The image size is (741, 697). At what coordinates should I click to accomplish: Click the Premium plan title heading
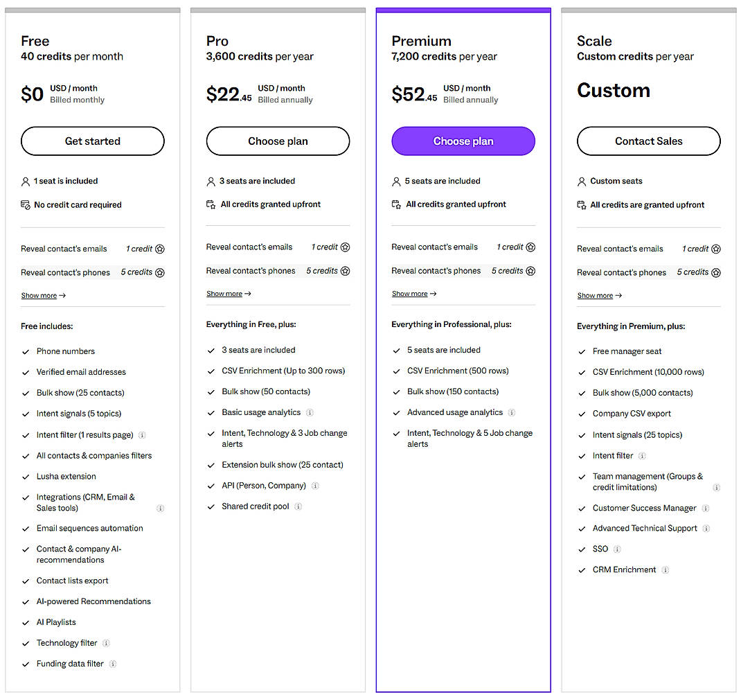pyautogui.click(x=421, y=41)
